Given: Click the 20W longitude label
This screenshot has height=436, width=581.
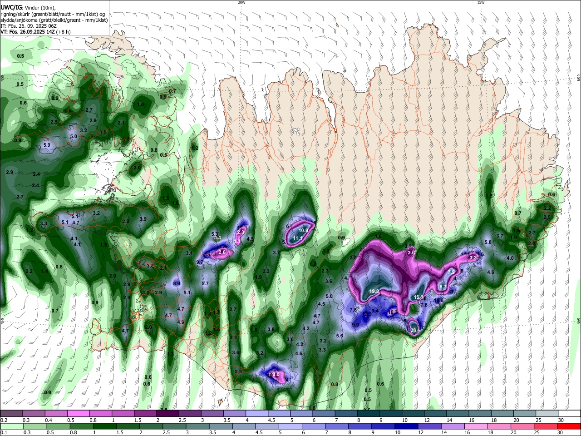Looking at the screenshot, I should click(241, 2).
